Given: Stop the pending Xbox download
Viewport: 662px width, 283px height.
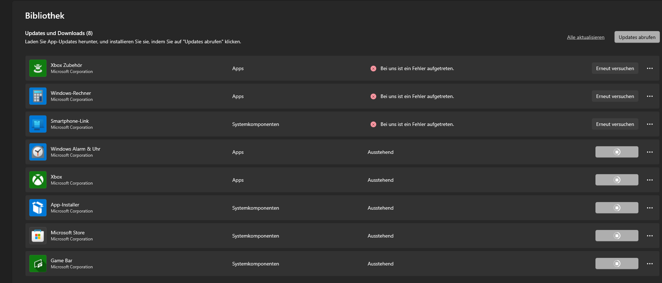Looking at the screenshot, I should pos(617,180).
